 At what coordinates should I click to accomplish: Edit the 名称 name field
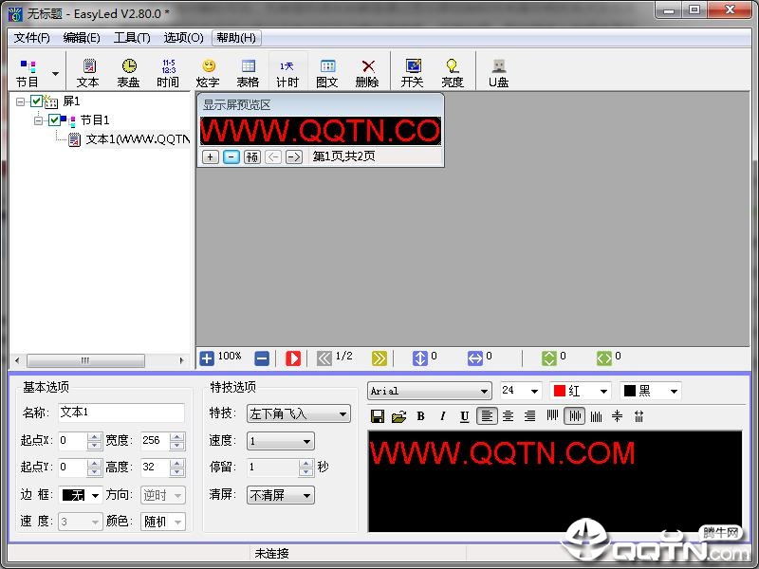pyautogui.click(x=121, y=413)
